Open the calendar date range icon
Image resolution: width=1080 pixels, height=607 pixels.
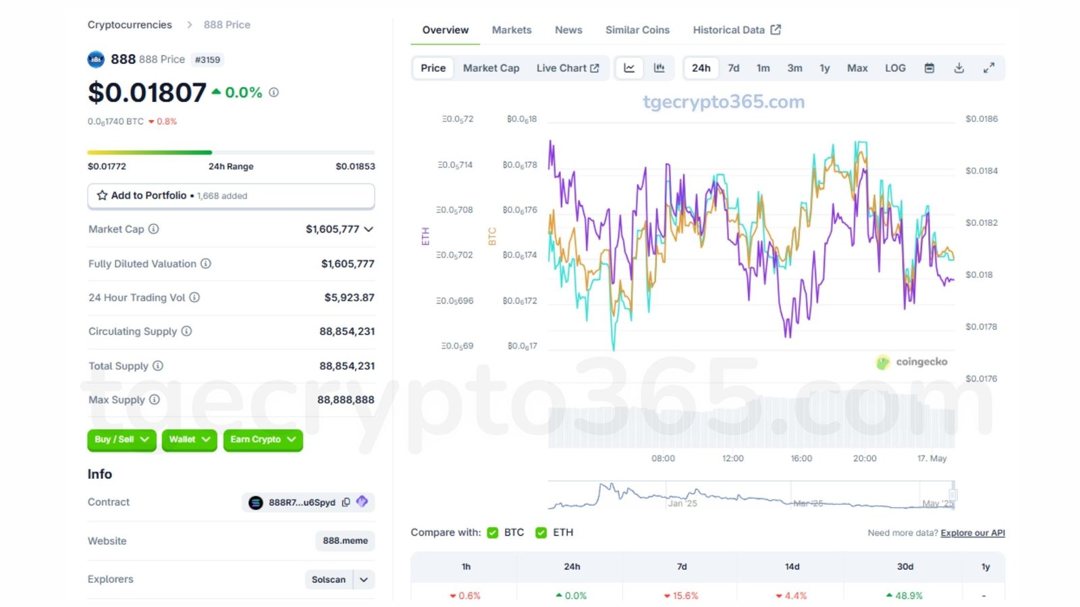coord(929,68)
